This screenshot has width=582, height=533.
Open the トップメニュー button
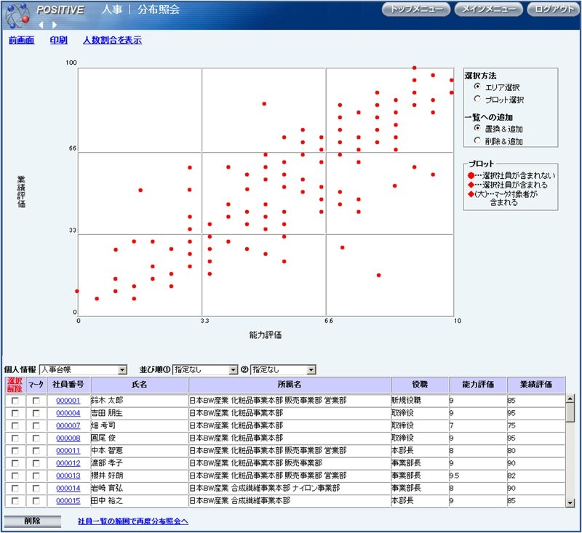(x=416, y=9)
